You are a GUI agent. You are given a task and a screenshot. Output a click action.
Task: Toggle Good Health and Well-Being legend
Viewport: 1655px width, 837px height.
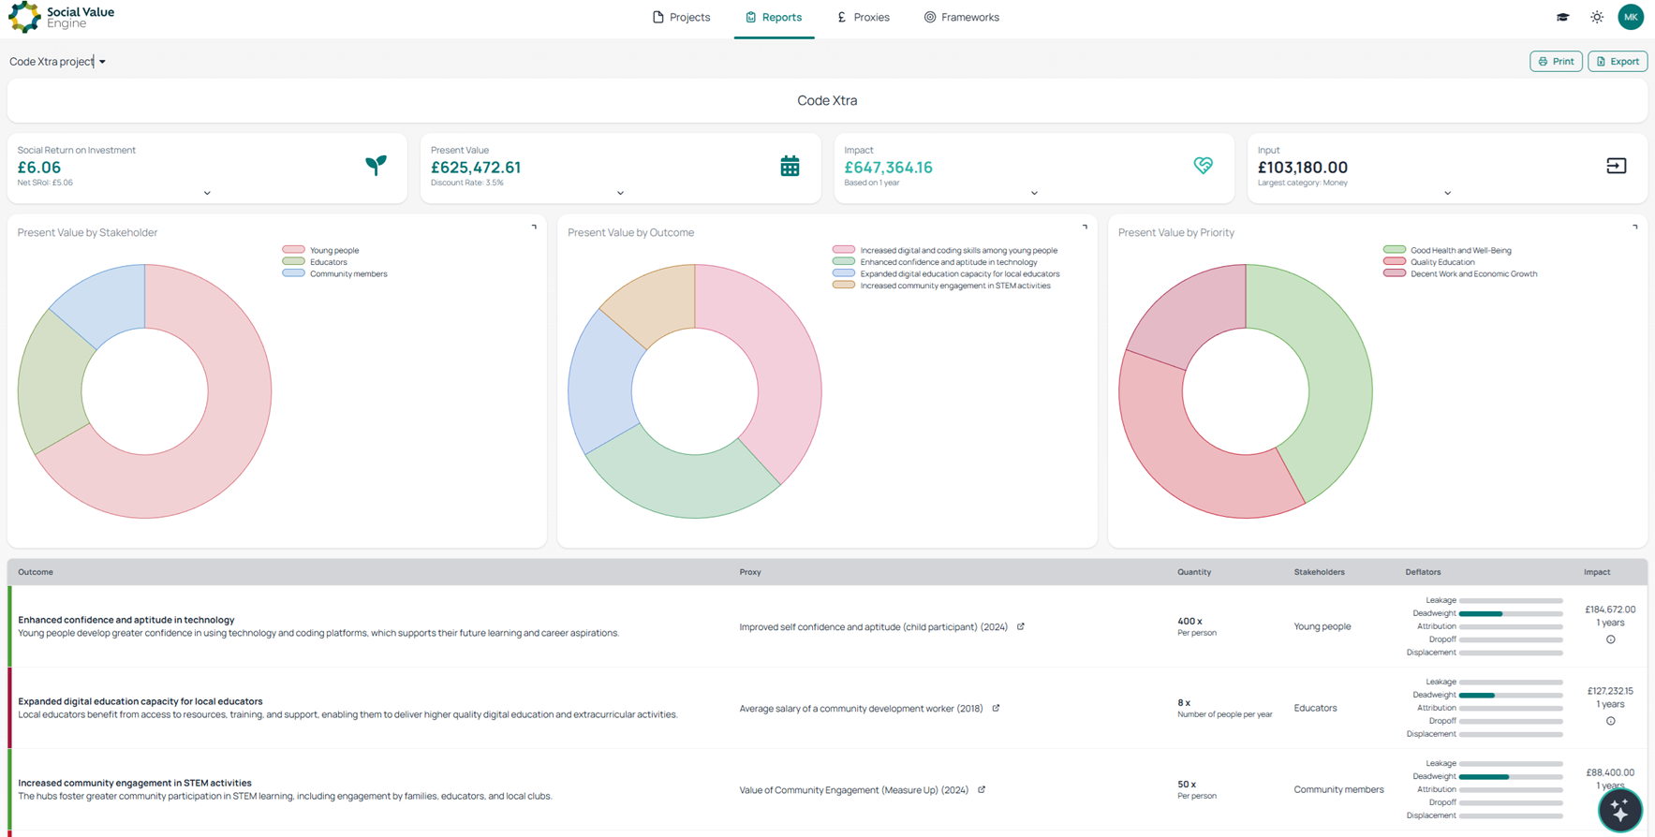pyautogui.click(x=1447, y=250)
